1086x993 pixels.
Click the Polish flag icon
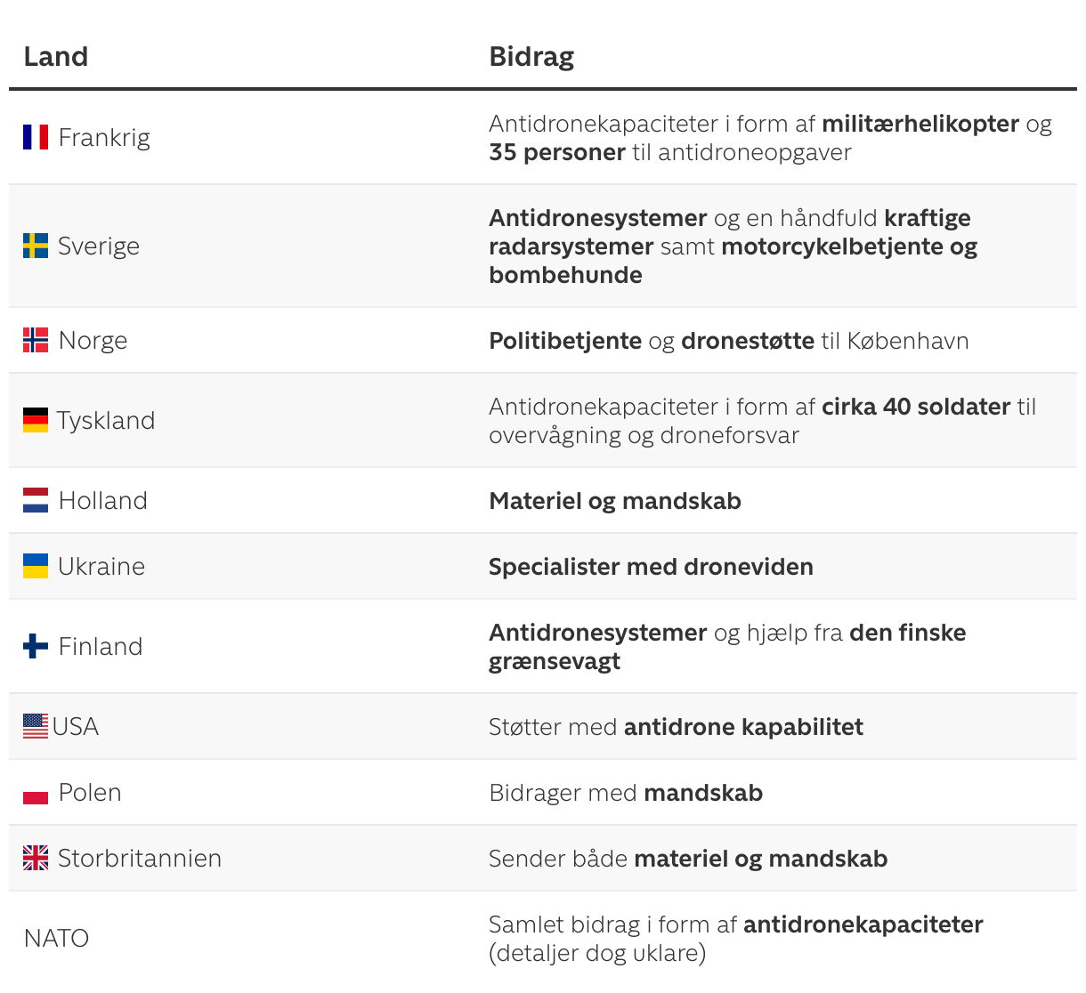(x=36, y=793)
